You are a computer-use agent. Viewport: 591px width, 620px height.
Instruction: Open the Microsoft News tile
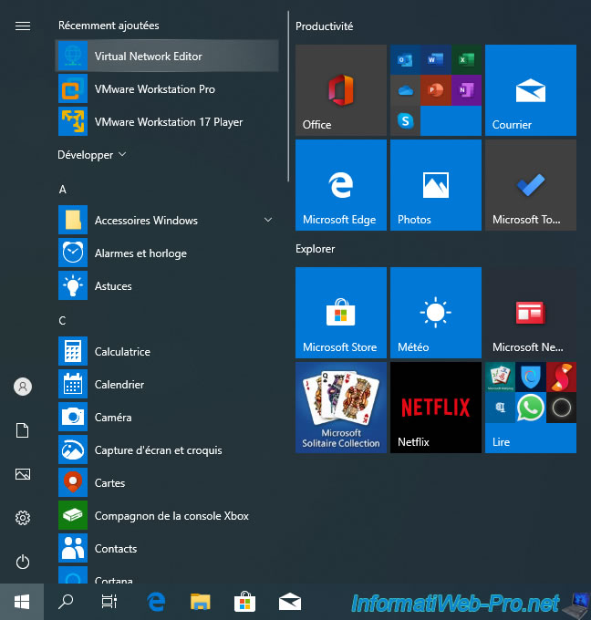pyautogui.click(x=531, y=313)
